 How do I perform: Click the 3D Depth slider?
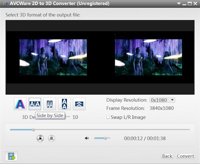coord(67,117)
